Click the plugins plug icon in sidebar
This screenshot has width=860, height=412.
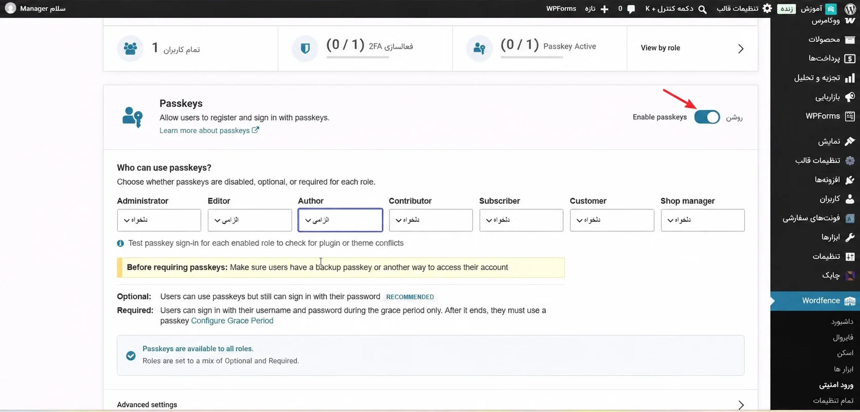click(x=850, y=180)
